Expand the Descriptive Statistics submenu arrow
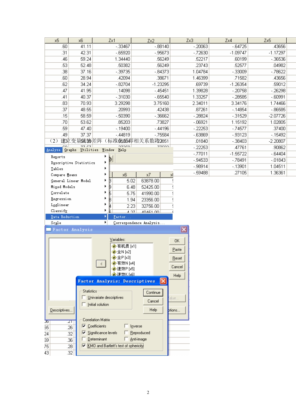The height and width of the screenshot is (419, 296). [105, 163]
